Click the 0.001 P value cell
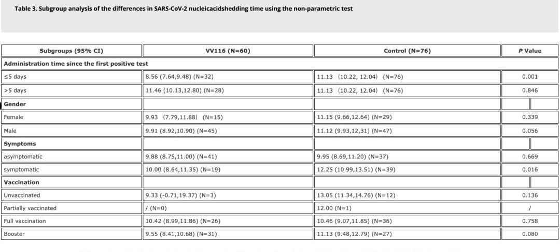Viewport: 560px width, 252px height. 529,77
